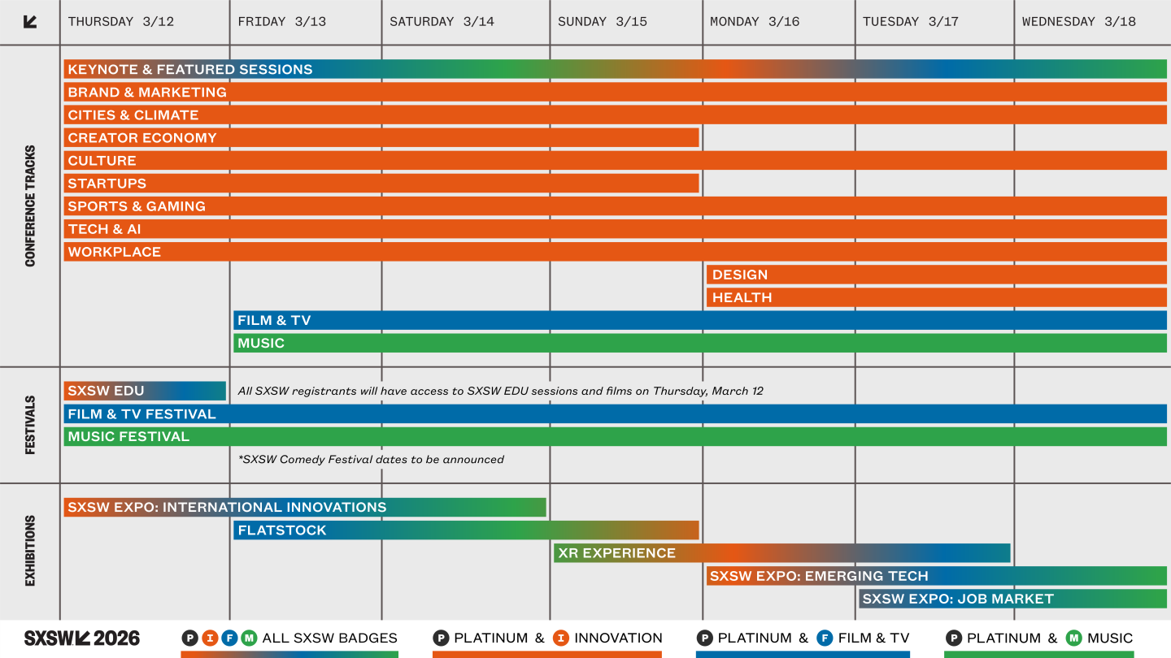Open the Film & TV Festival bar
1171x658 pixels.
coord(616,413)
